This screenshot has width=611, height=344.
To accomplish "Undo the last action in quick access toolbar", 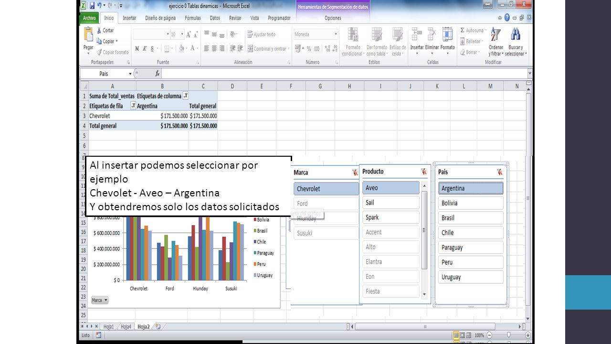I will 99,5.
